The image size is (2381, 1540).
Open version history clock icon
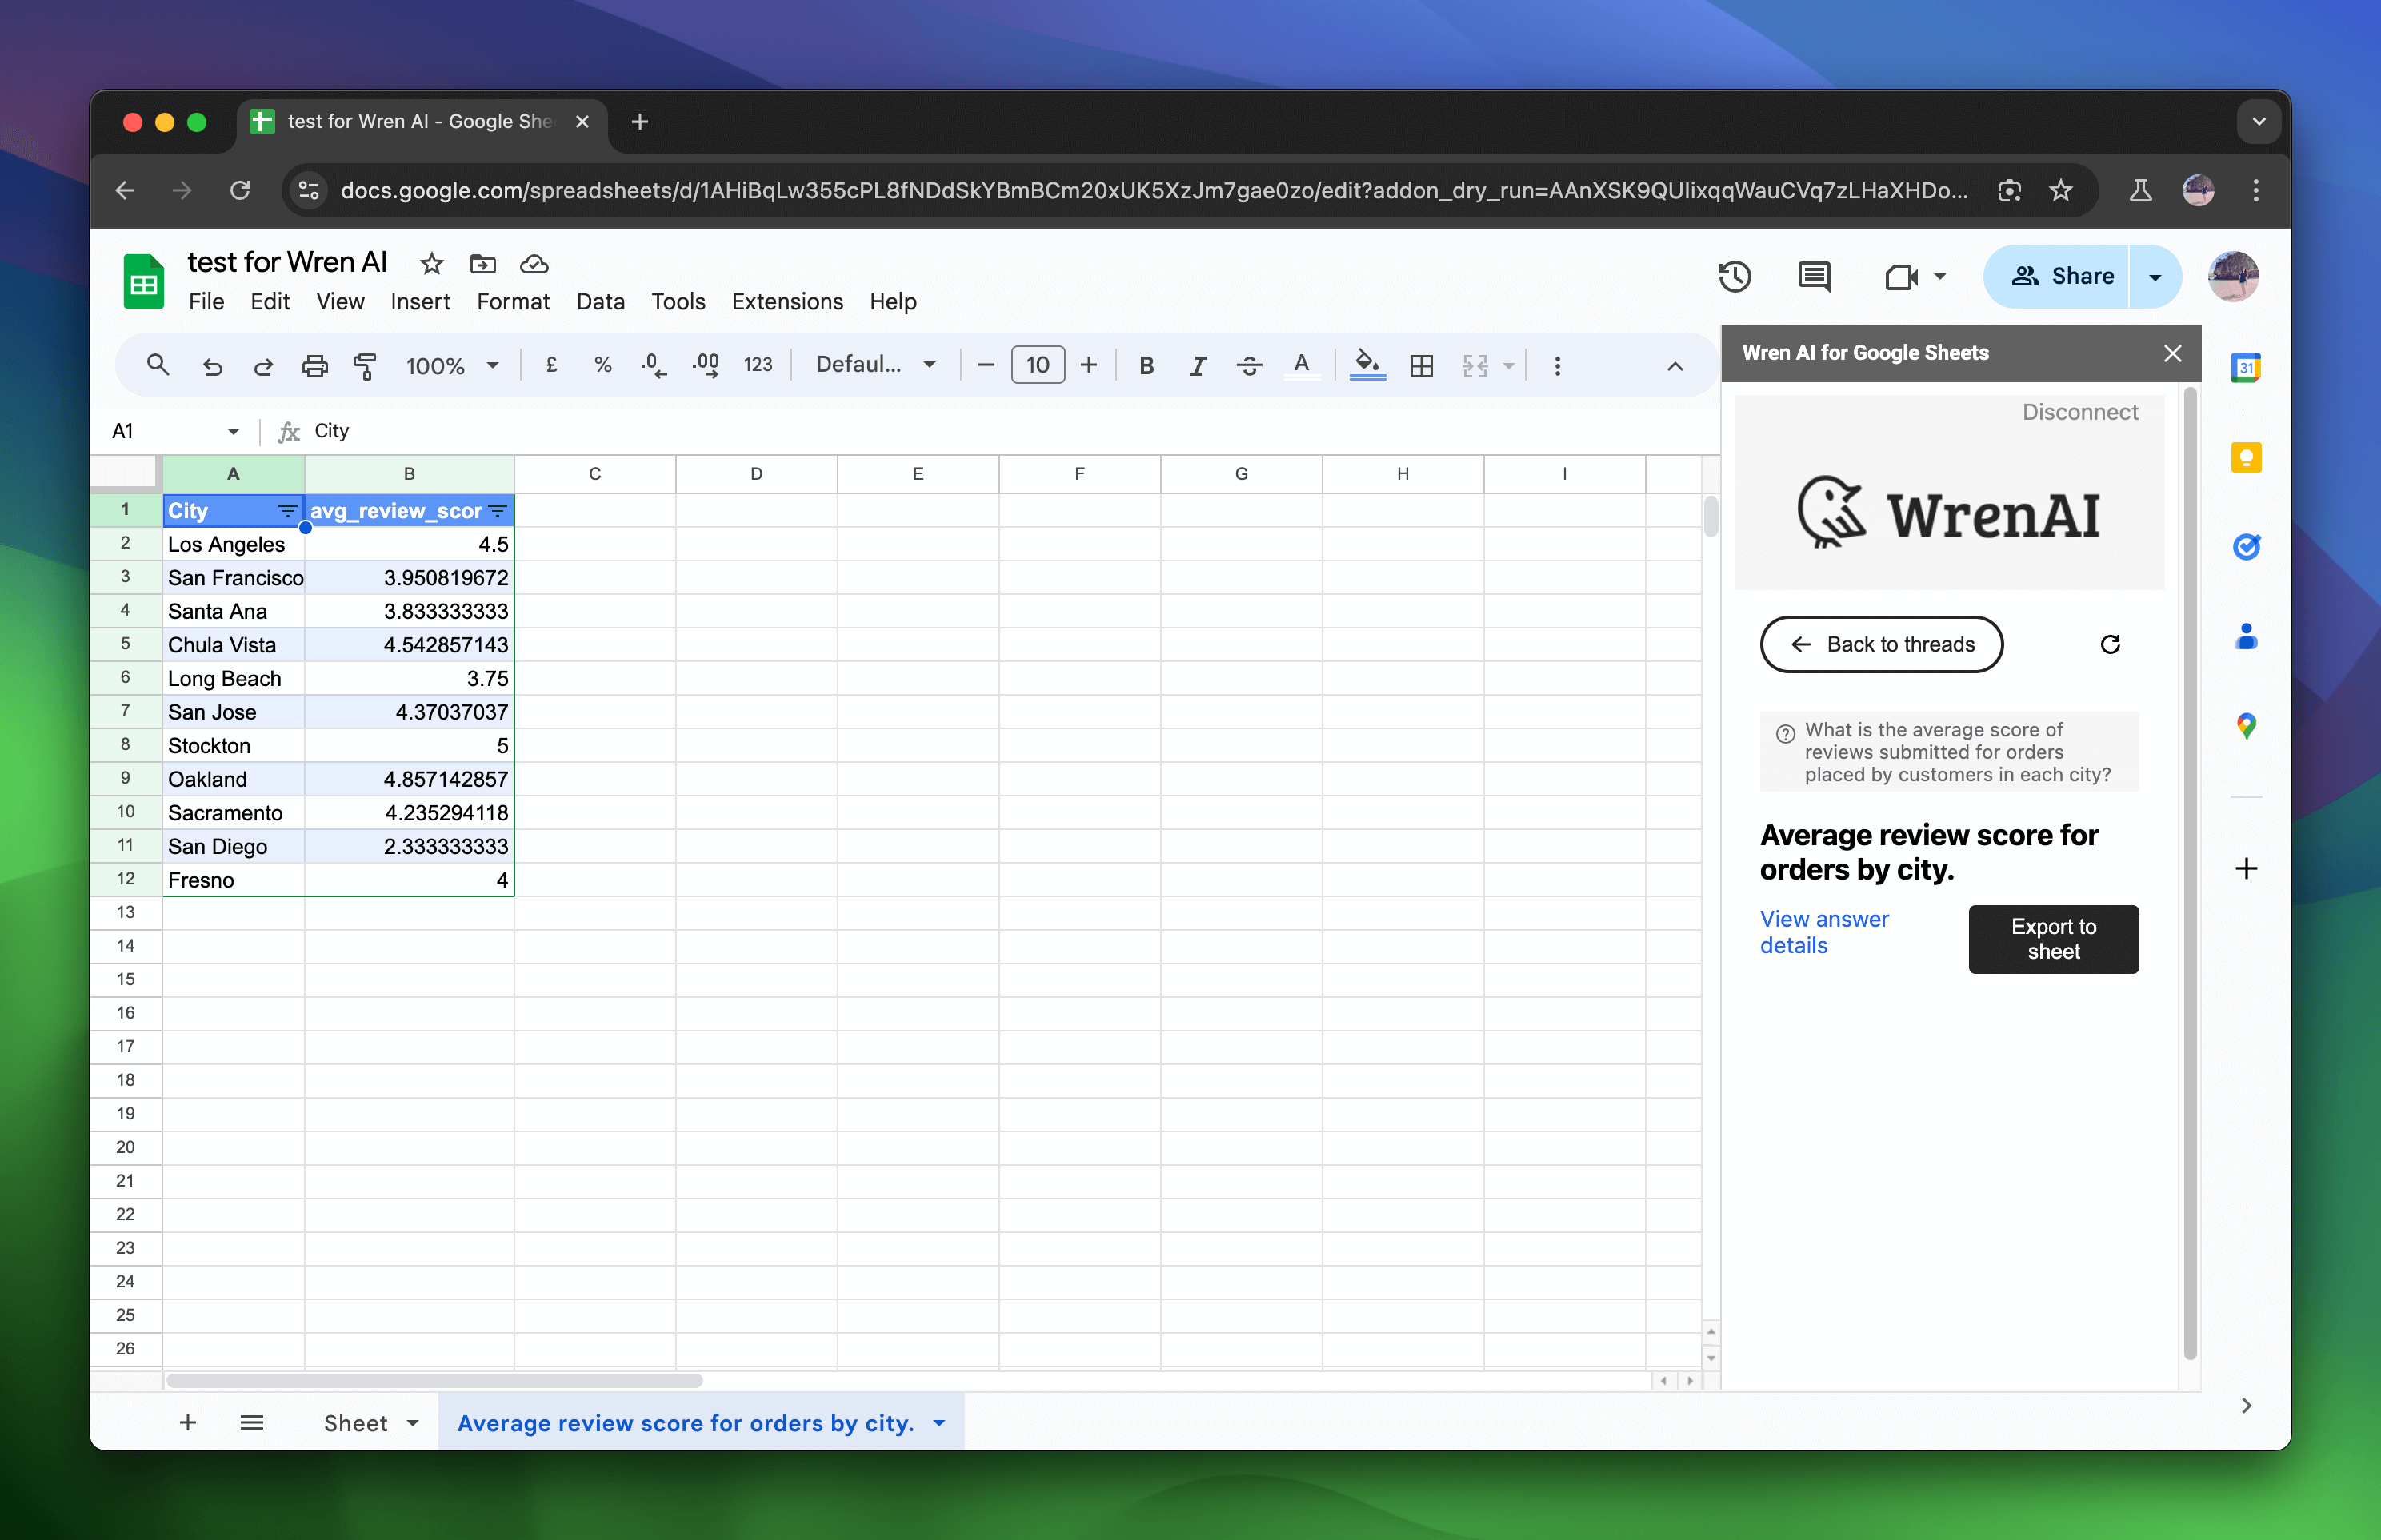[x=1735, y=276]
